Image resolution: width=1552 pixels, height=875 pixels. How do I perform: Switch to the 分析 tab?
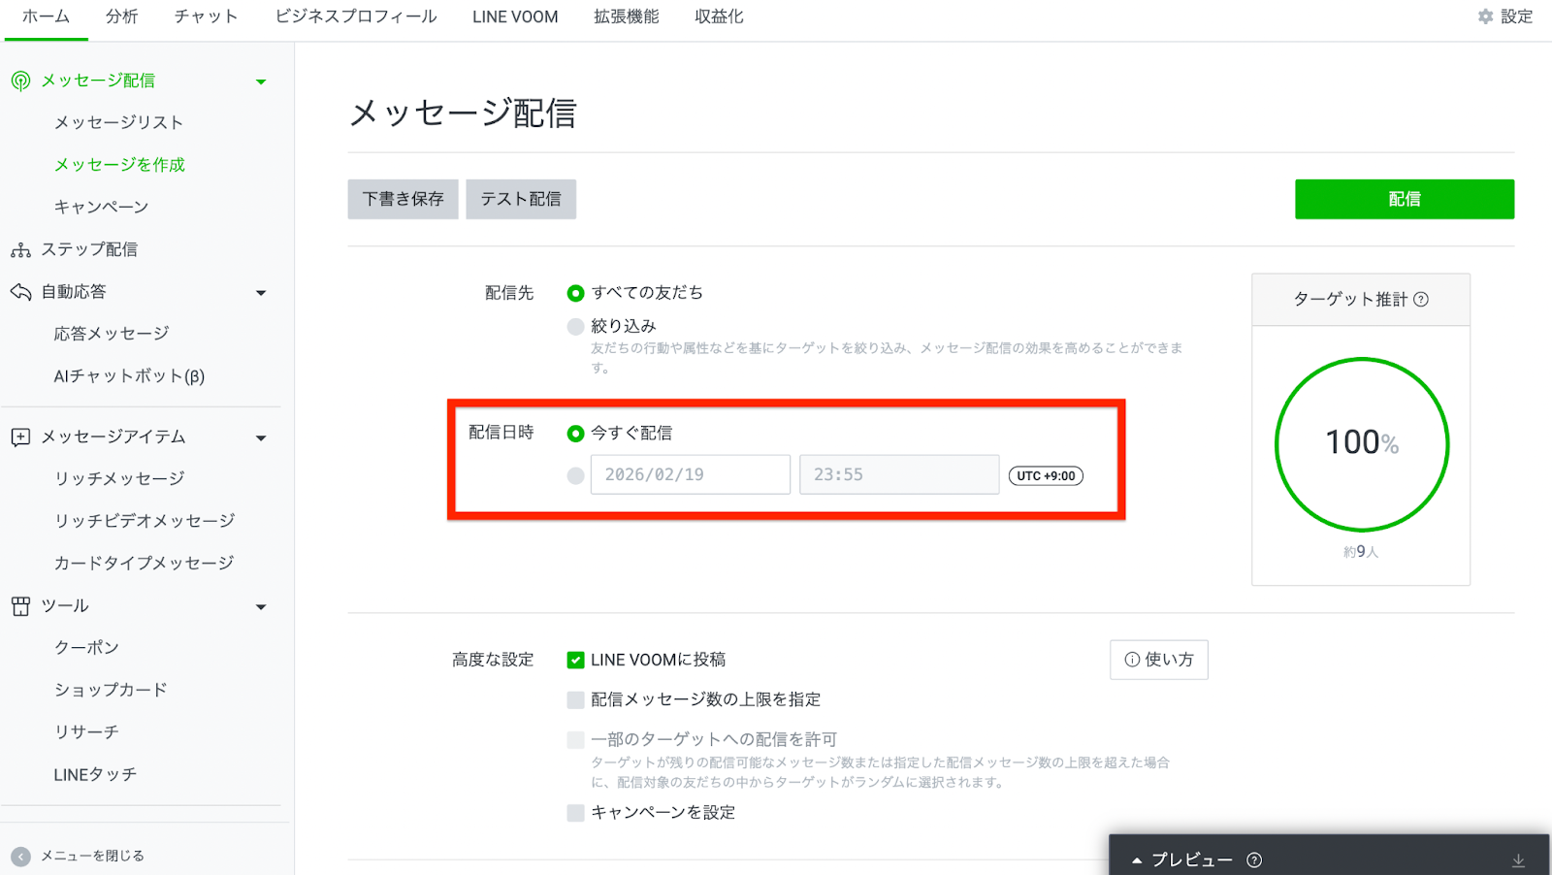122,16
